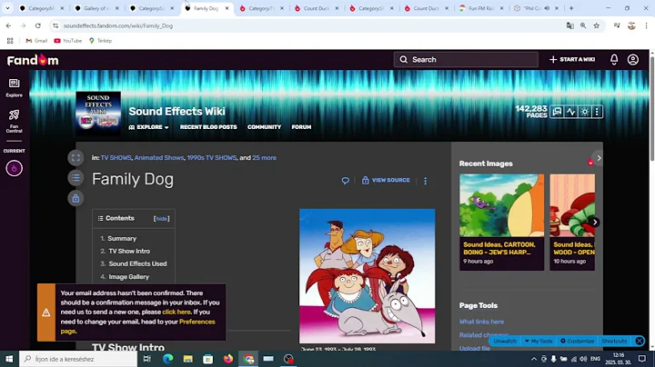Open Community navigation menu
Image resolution: width=655 pixels, height=367 pixels.
(x=264, y=127)
